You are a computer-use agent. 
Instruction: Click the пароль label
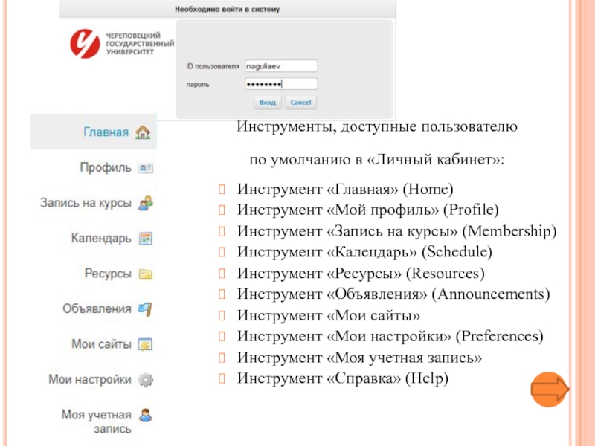[197, 84]
